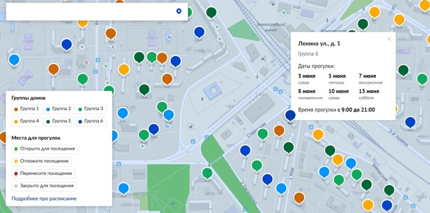Image resolution: width=430 pixels, height=213 pixels.
Task: Select the green pin above к2022 ст1
Action: tap(207, 173)
